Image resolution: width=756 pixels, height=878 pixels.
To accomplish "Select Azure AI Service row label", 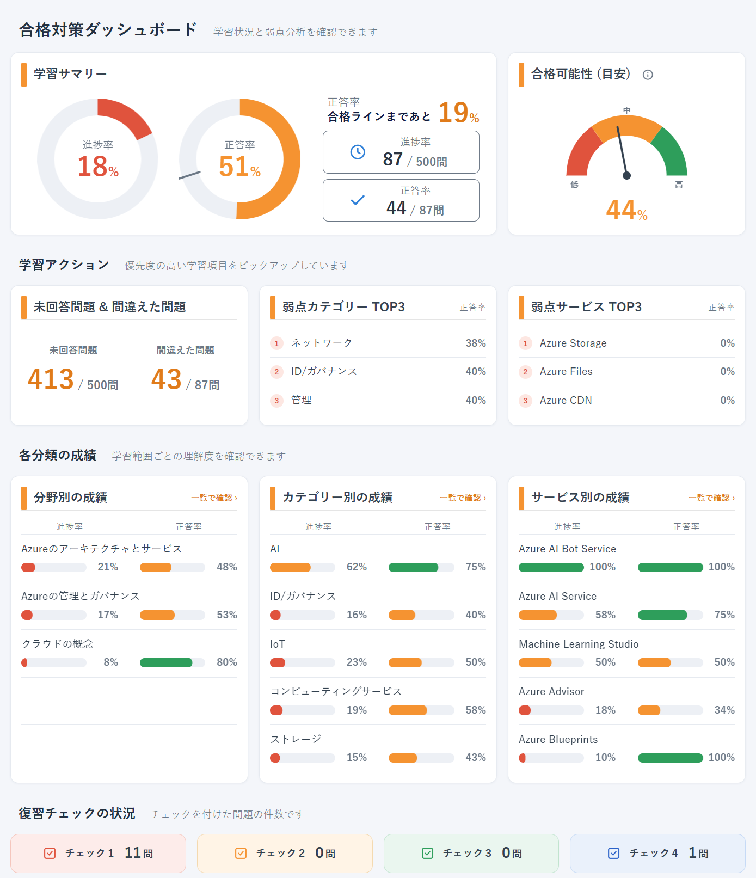I will 557,597.
